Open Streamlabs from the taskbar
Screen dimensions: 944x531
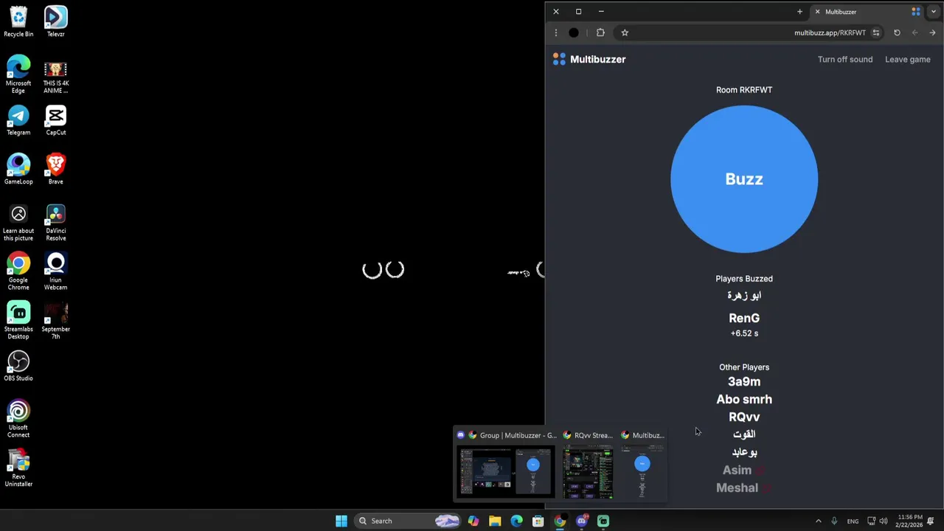tap(603, 521)
